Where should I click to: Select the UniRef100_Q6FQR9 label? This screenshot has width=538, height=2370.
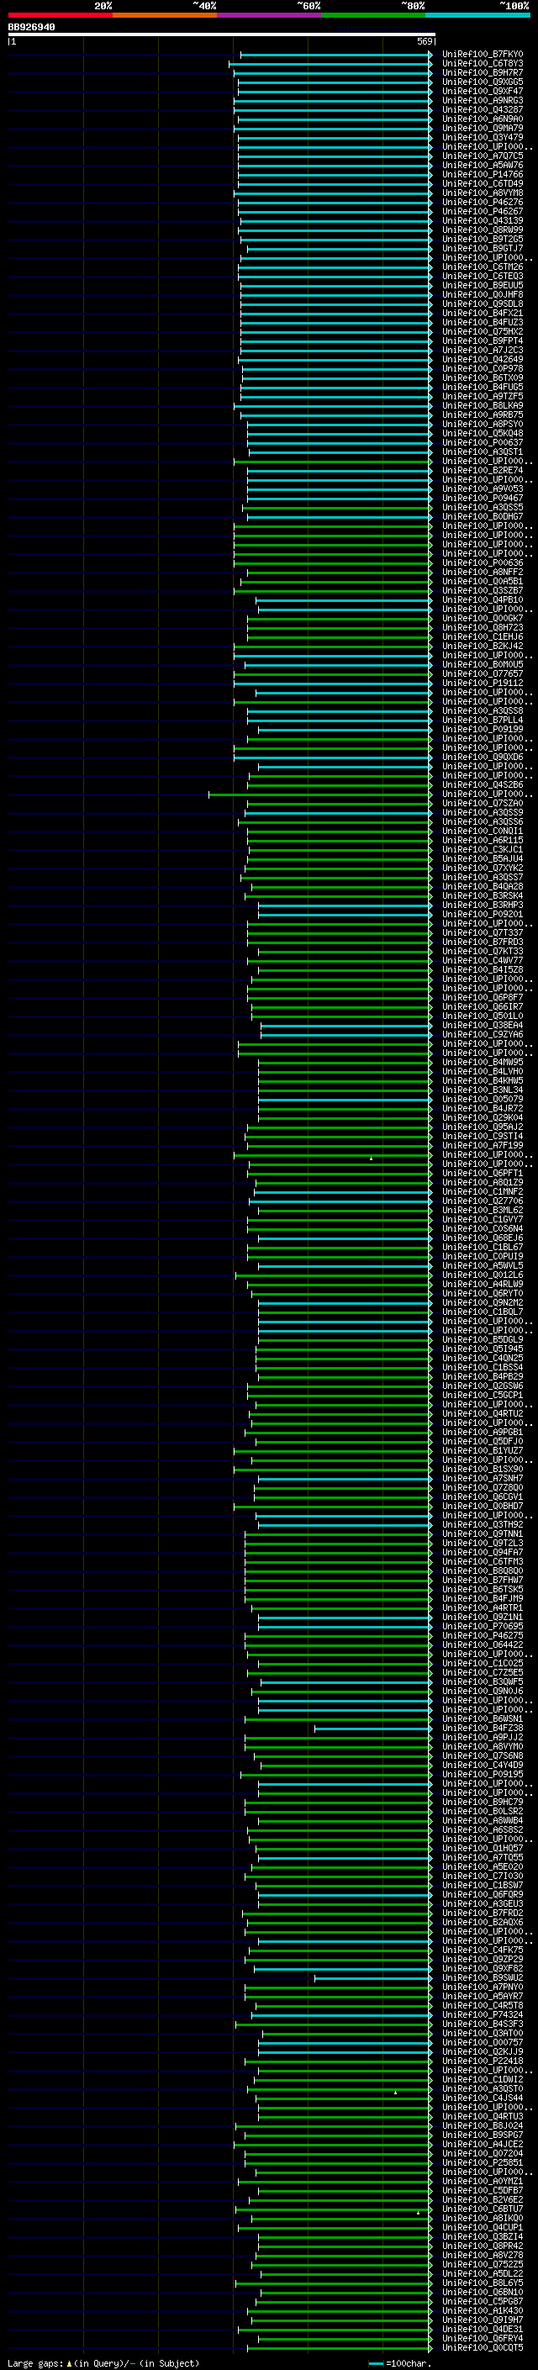(x=482, y=1894)
